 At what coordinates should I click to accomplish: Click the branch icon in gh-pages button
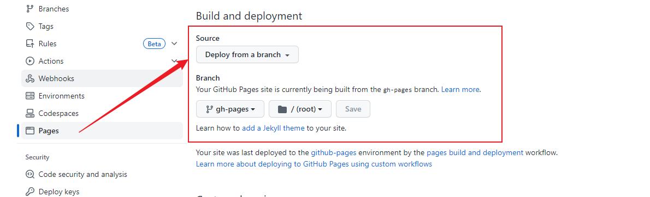click(x=209, y=109)
